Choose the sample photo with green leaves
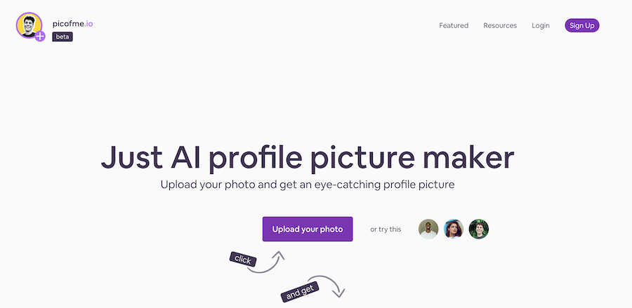 click(479, 229)
